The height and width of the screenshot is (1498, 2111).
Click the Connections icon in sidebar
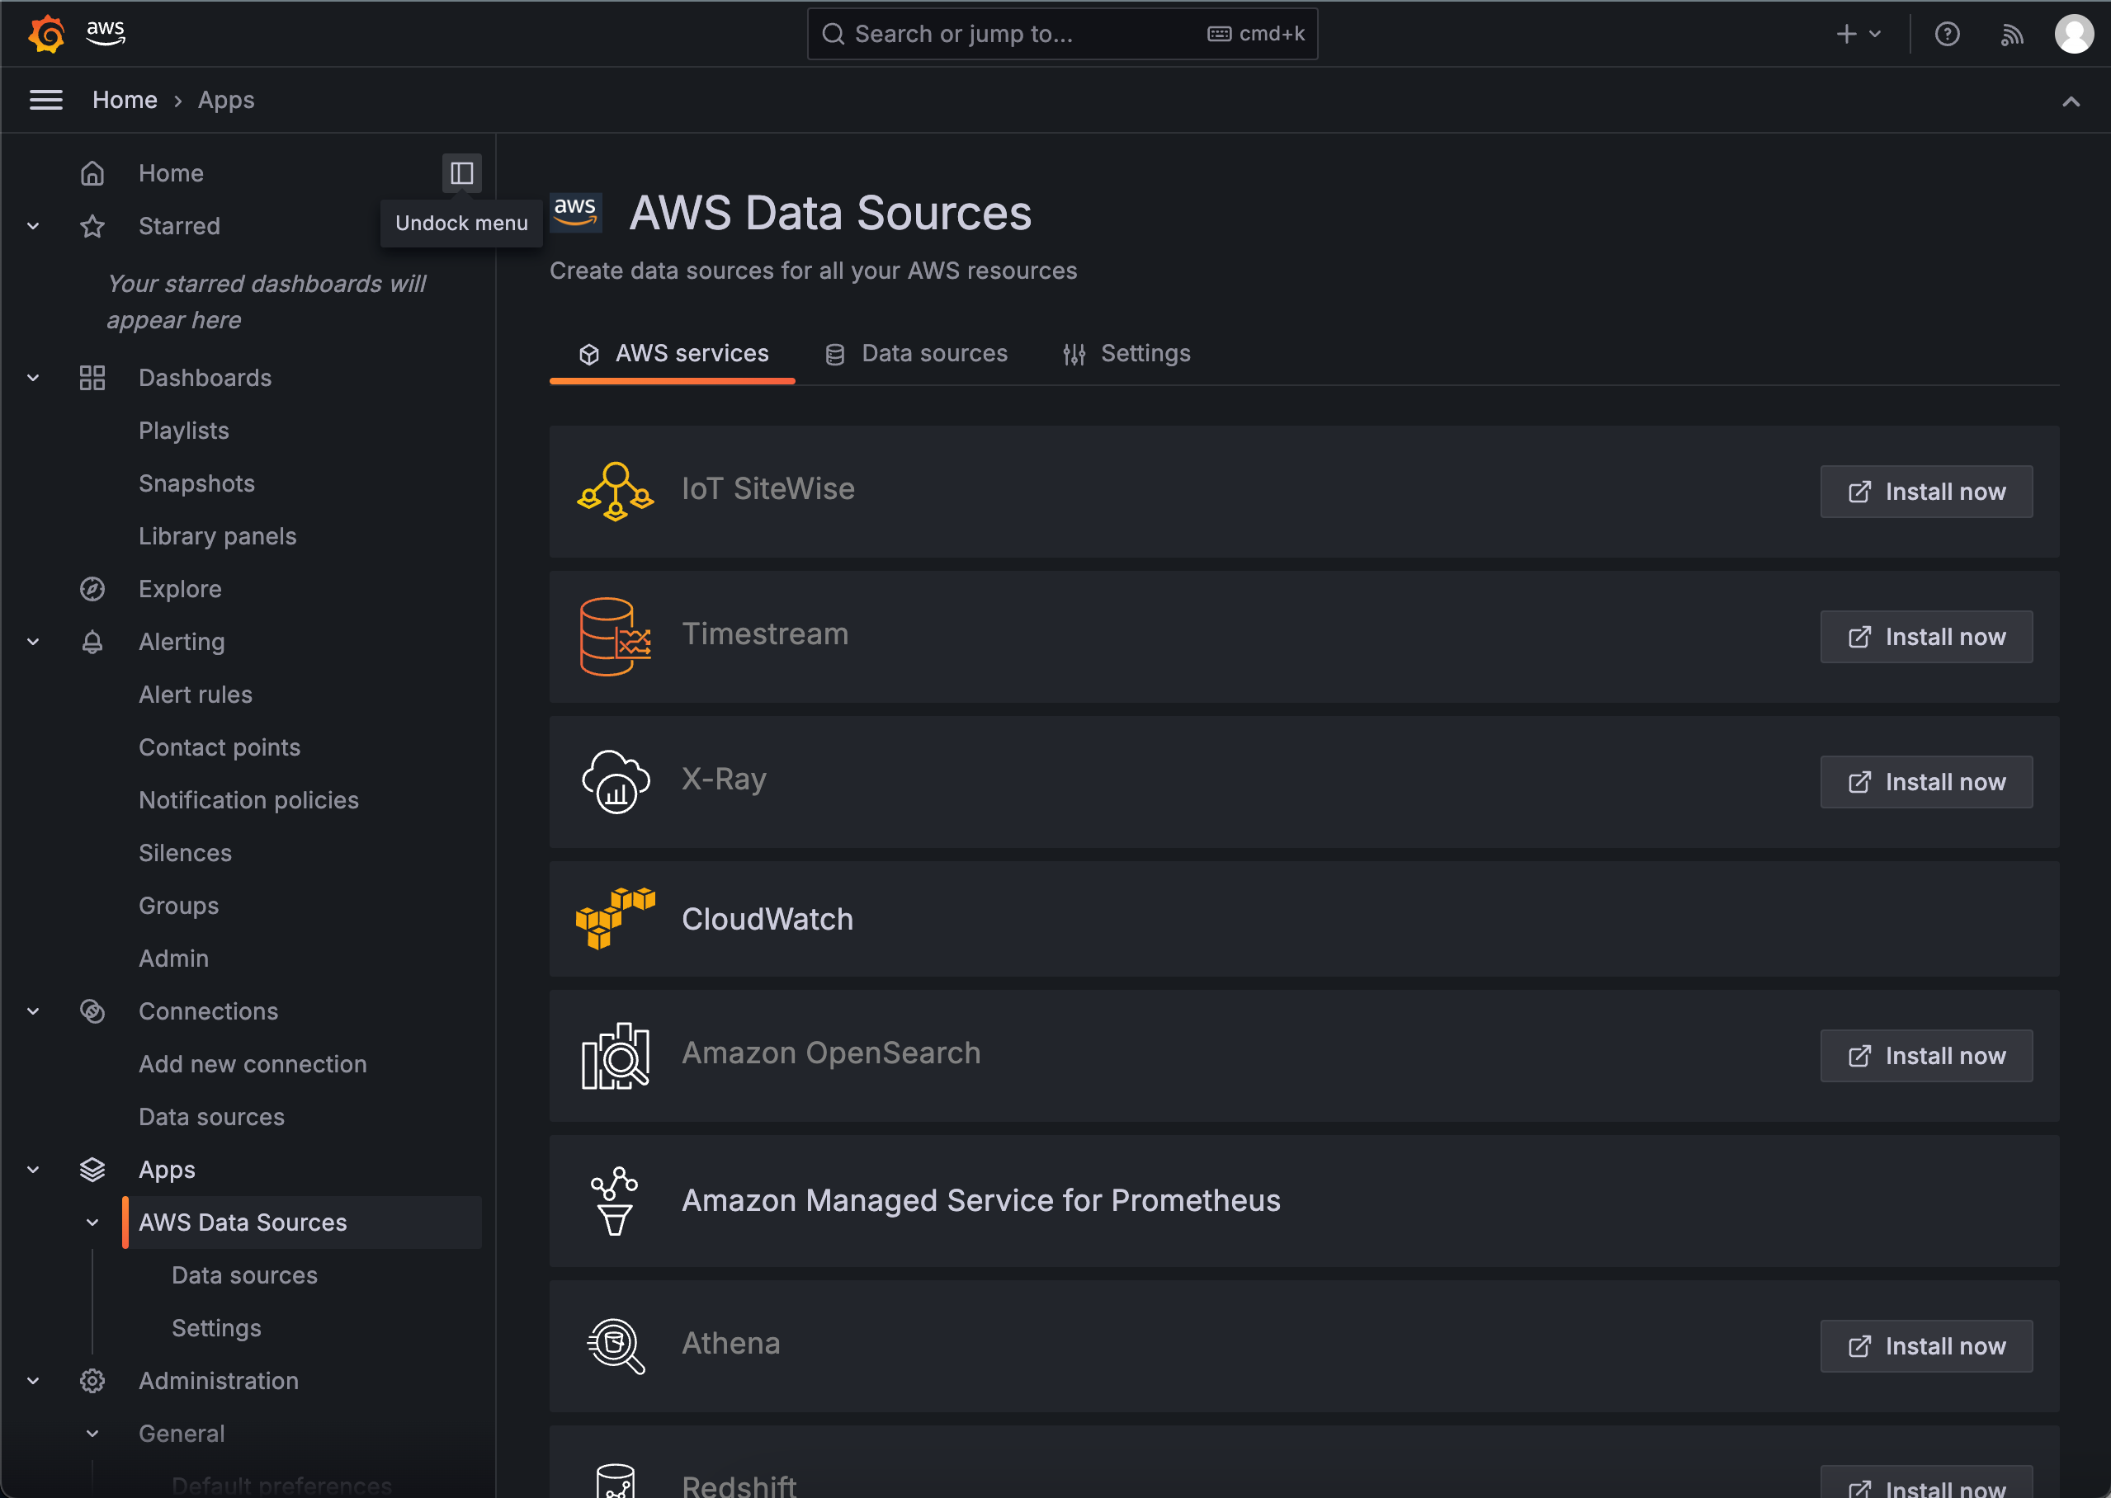point(92,1011)
